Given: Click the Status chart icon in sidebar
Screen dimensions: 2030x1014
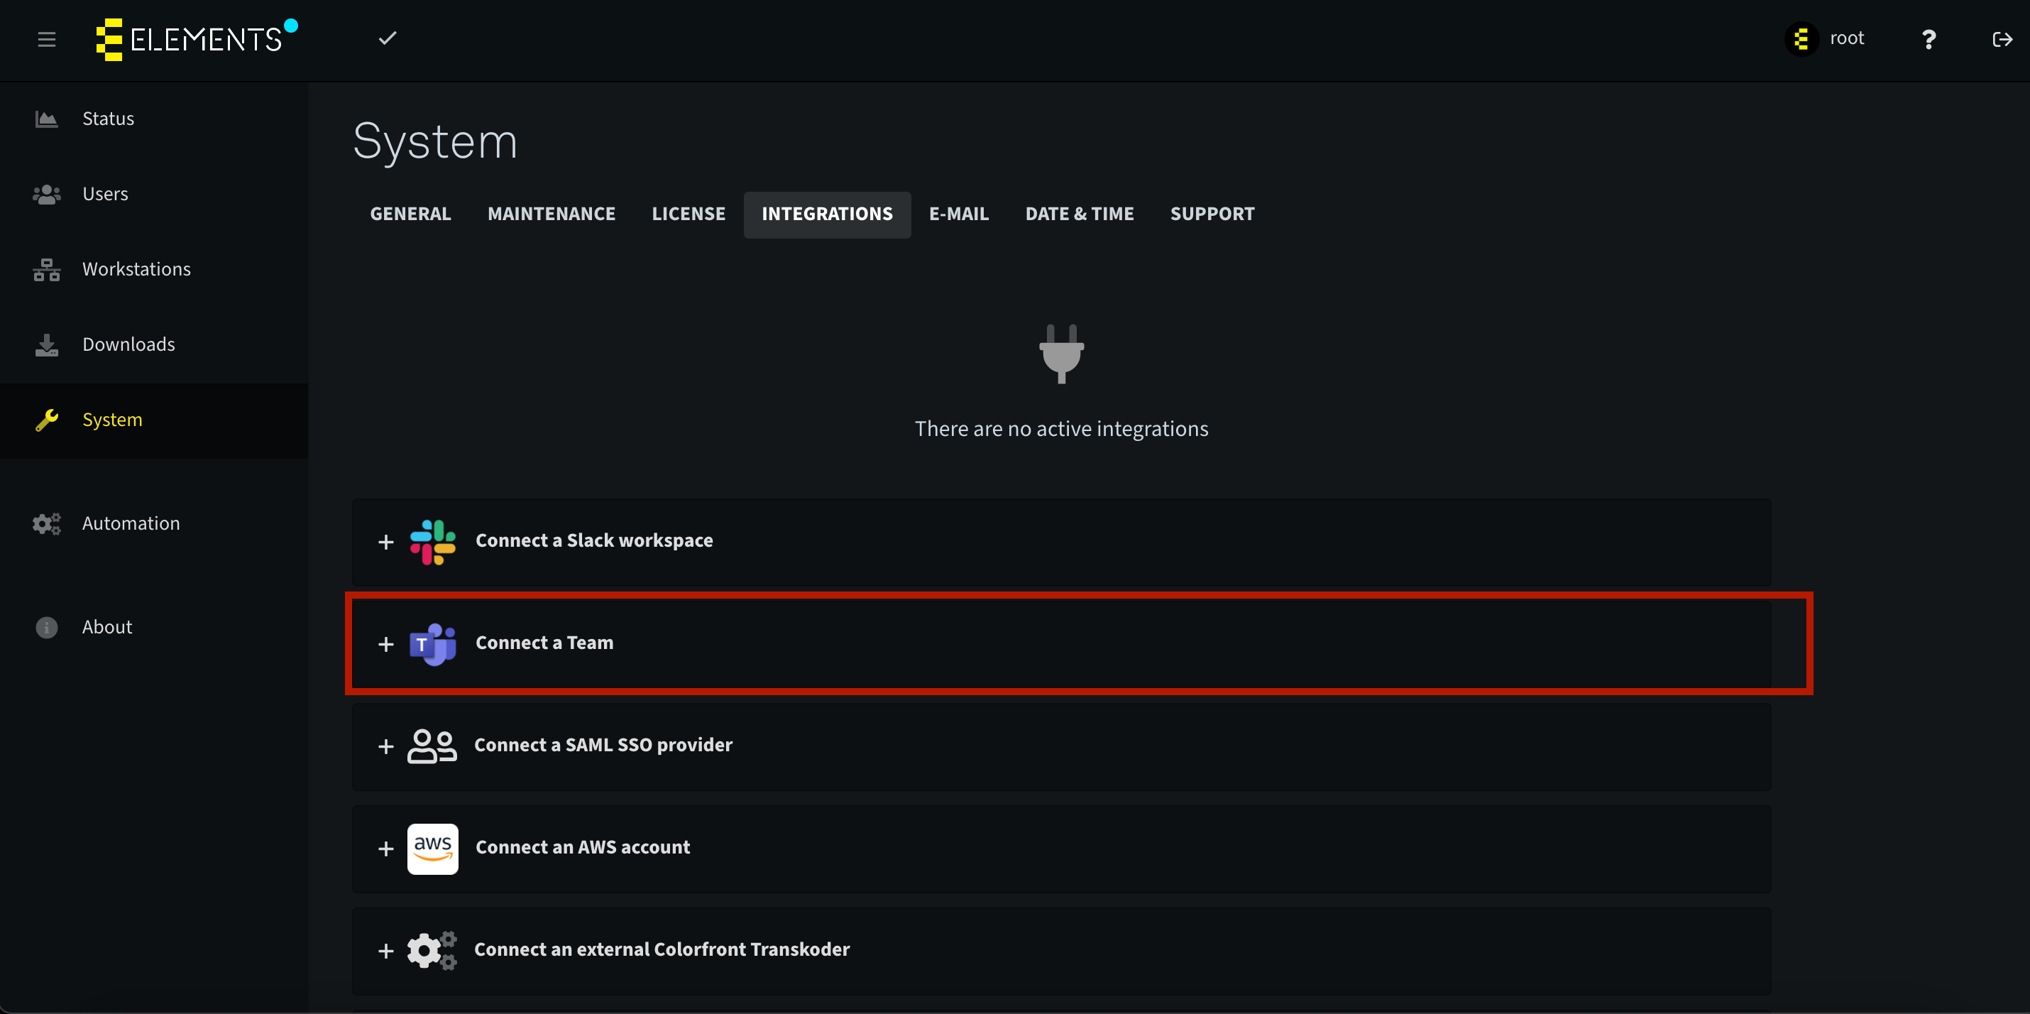Looking at the screenshot, I should [47, 119].
